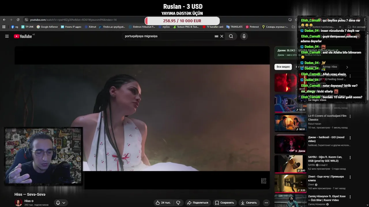Viewport: 369px width, 207px height.
Task: Click the 258.95 / 10 000 EUR donation bar
Action: (182, 21)
